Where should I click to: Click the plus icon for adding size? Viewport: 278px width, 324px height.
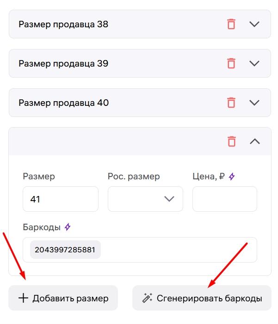point(23,298)
